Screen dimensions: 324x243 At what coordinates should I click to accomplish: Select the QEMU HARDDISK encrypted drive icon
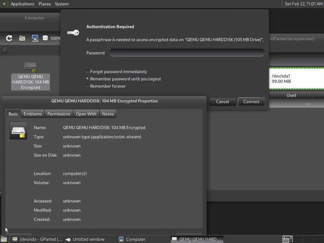coord(30,77)
